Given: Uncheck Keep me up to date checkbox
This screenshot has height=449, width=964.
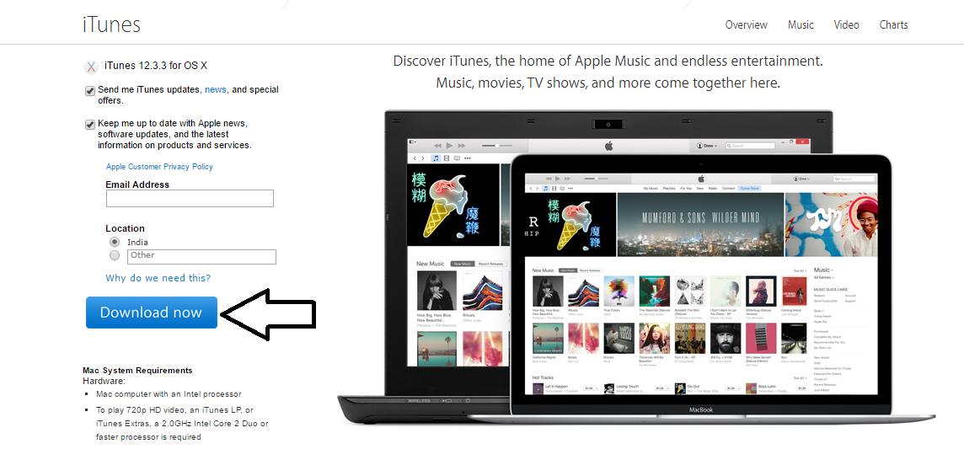Looking at the screenshot, I should [90, 125].
